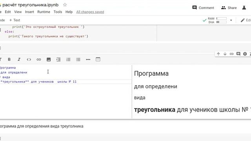Image resolution: width=251 pixels, height=141 pixels.
Task: Move the cell down
Action: (x=225, y=54)
